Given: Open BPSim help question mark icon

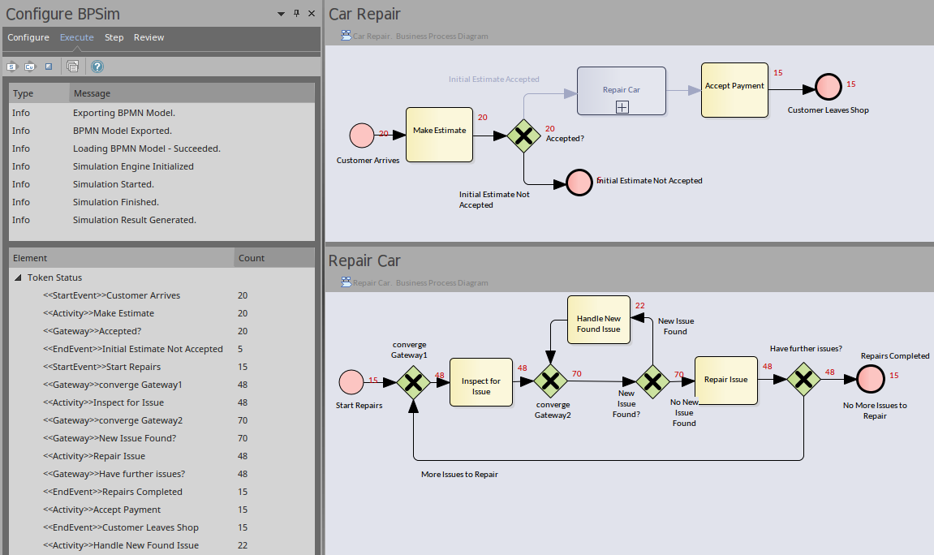Looking at the screenshot, I should click(x=97, y=67).
